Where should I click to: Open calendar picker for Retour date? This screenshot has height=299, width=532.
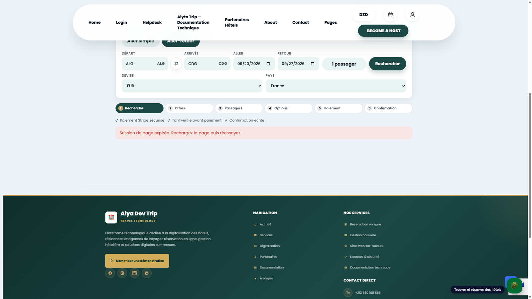(313, 63)
